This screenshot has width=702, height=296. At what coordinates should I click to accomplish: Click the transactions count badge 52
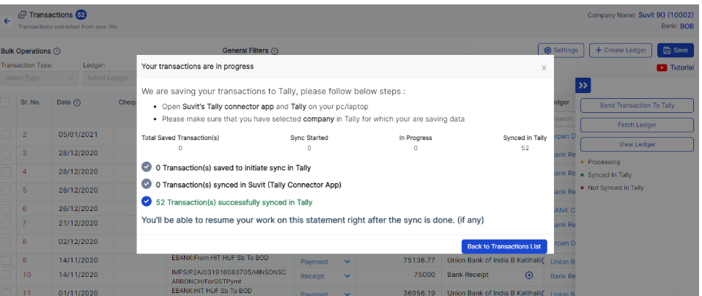[81, 15]
